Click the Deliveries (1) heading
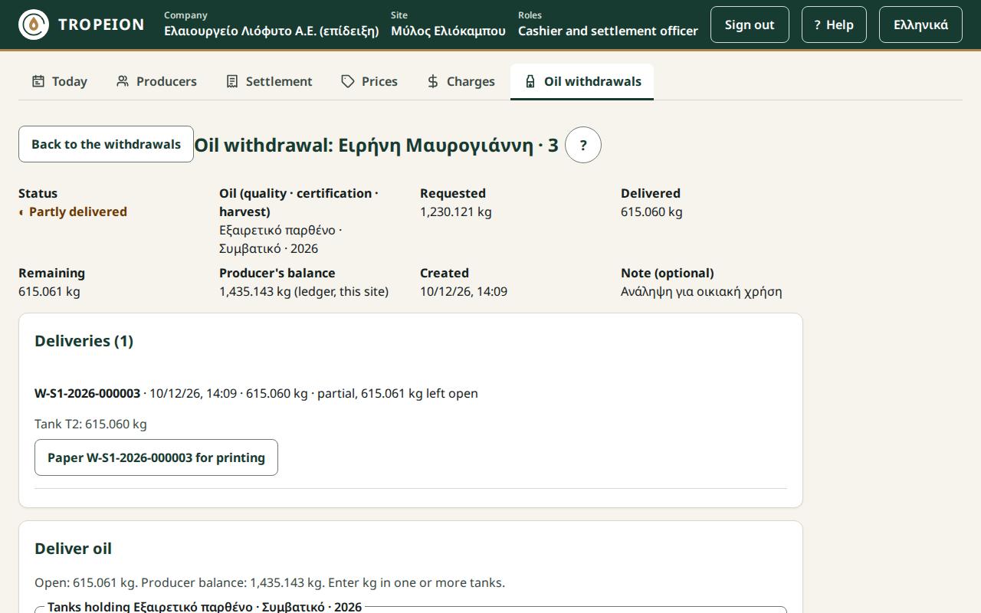Viewport: 981px width, 613px height. click(84, 342)
